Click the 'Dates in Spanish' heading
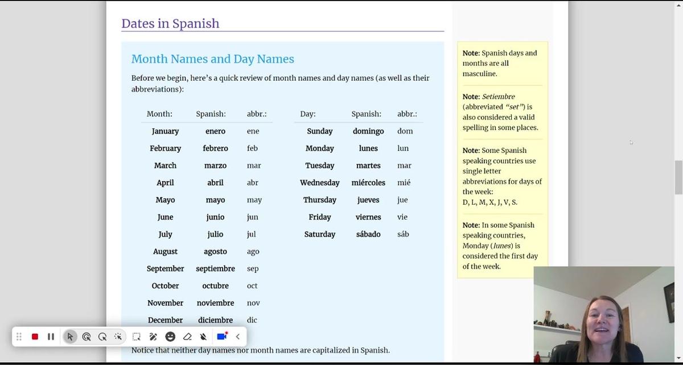This screenshot has width=683, height=365. 170,23
